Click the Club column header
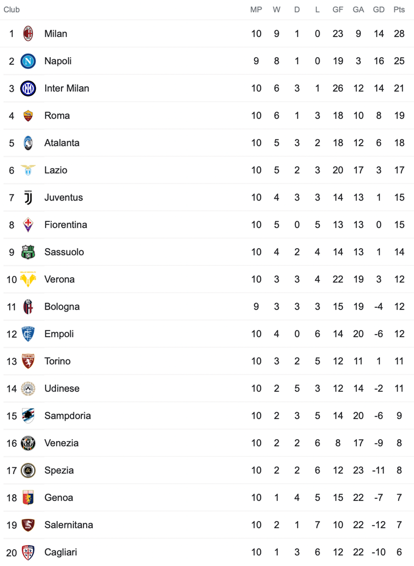Screen dimensions: 414x566 [x=11, y=10]
